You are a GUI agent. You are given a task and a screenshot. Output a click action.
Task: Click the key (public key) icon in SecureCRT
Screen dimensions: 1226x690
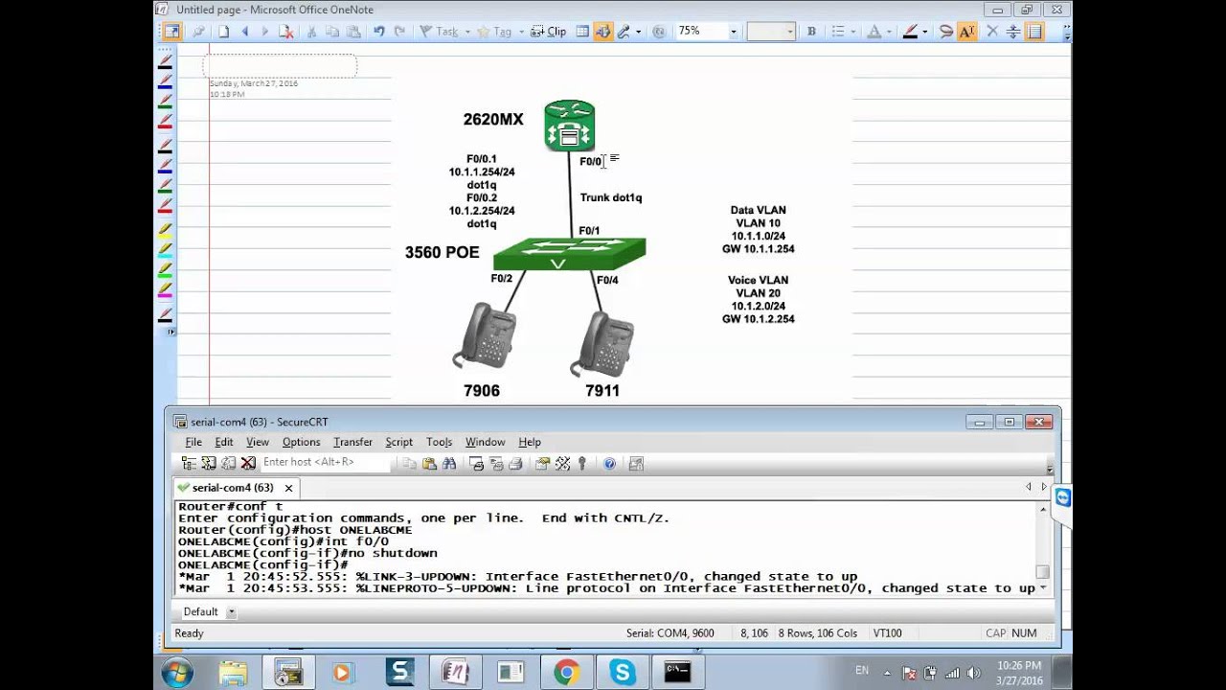[x=581, y=463]
